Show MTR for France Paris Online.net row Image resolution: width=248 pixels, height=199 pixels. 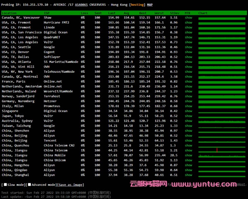coord(188,82)
